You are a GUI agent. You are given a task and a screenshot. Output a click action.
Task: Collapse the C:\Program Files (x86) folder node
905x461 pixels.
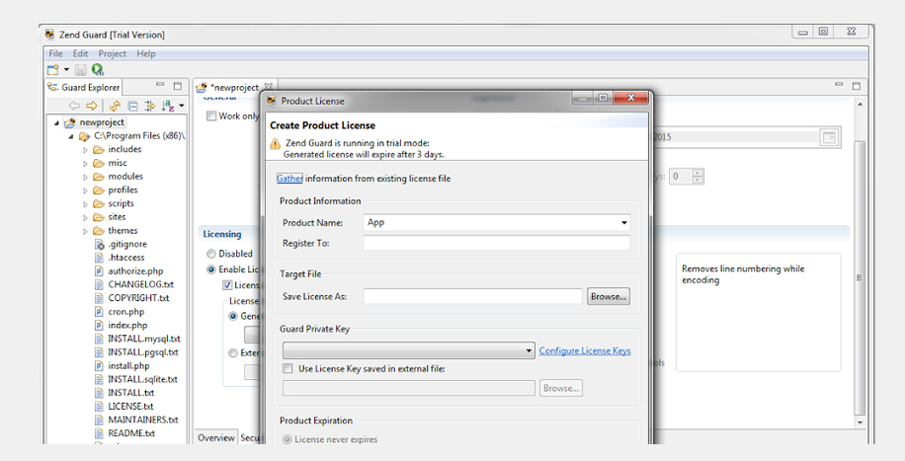click(x=71, y=137)
